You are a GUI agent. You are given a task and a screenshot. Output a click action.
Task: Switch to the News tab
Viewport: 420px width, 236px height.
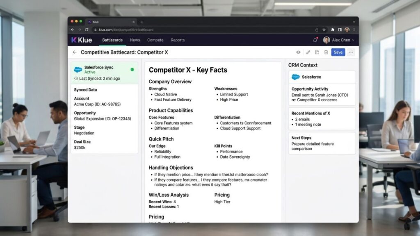tap(135, 40)
